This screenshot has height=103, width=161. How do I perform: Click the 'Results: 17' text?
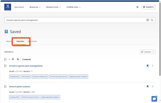28,71
